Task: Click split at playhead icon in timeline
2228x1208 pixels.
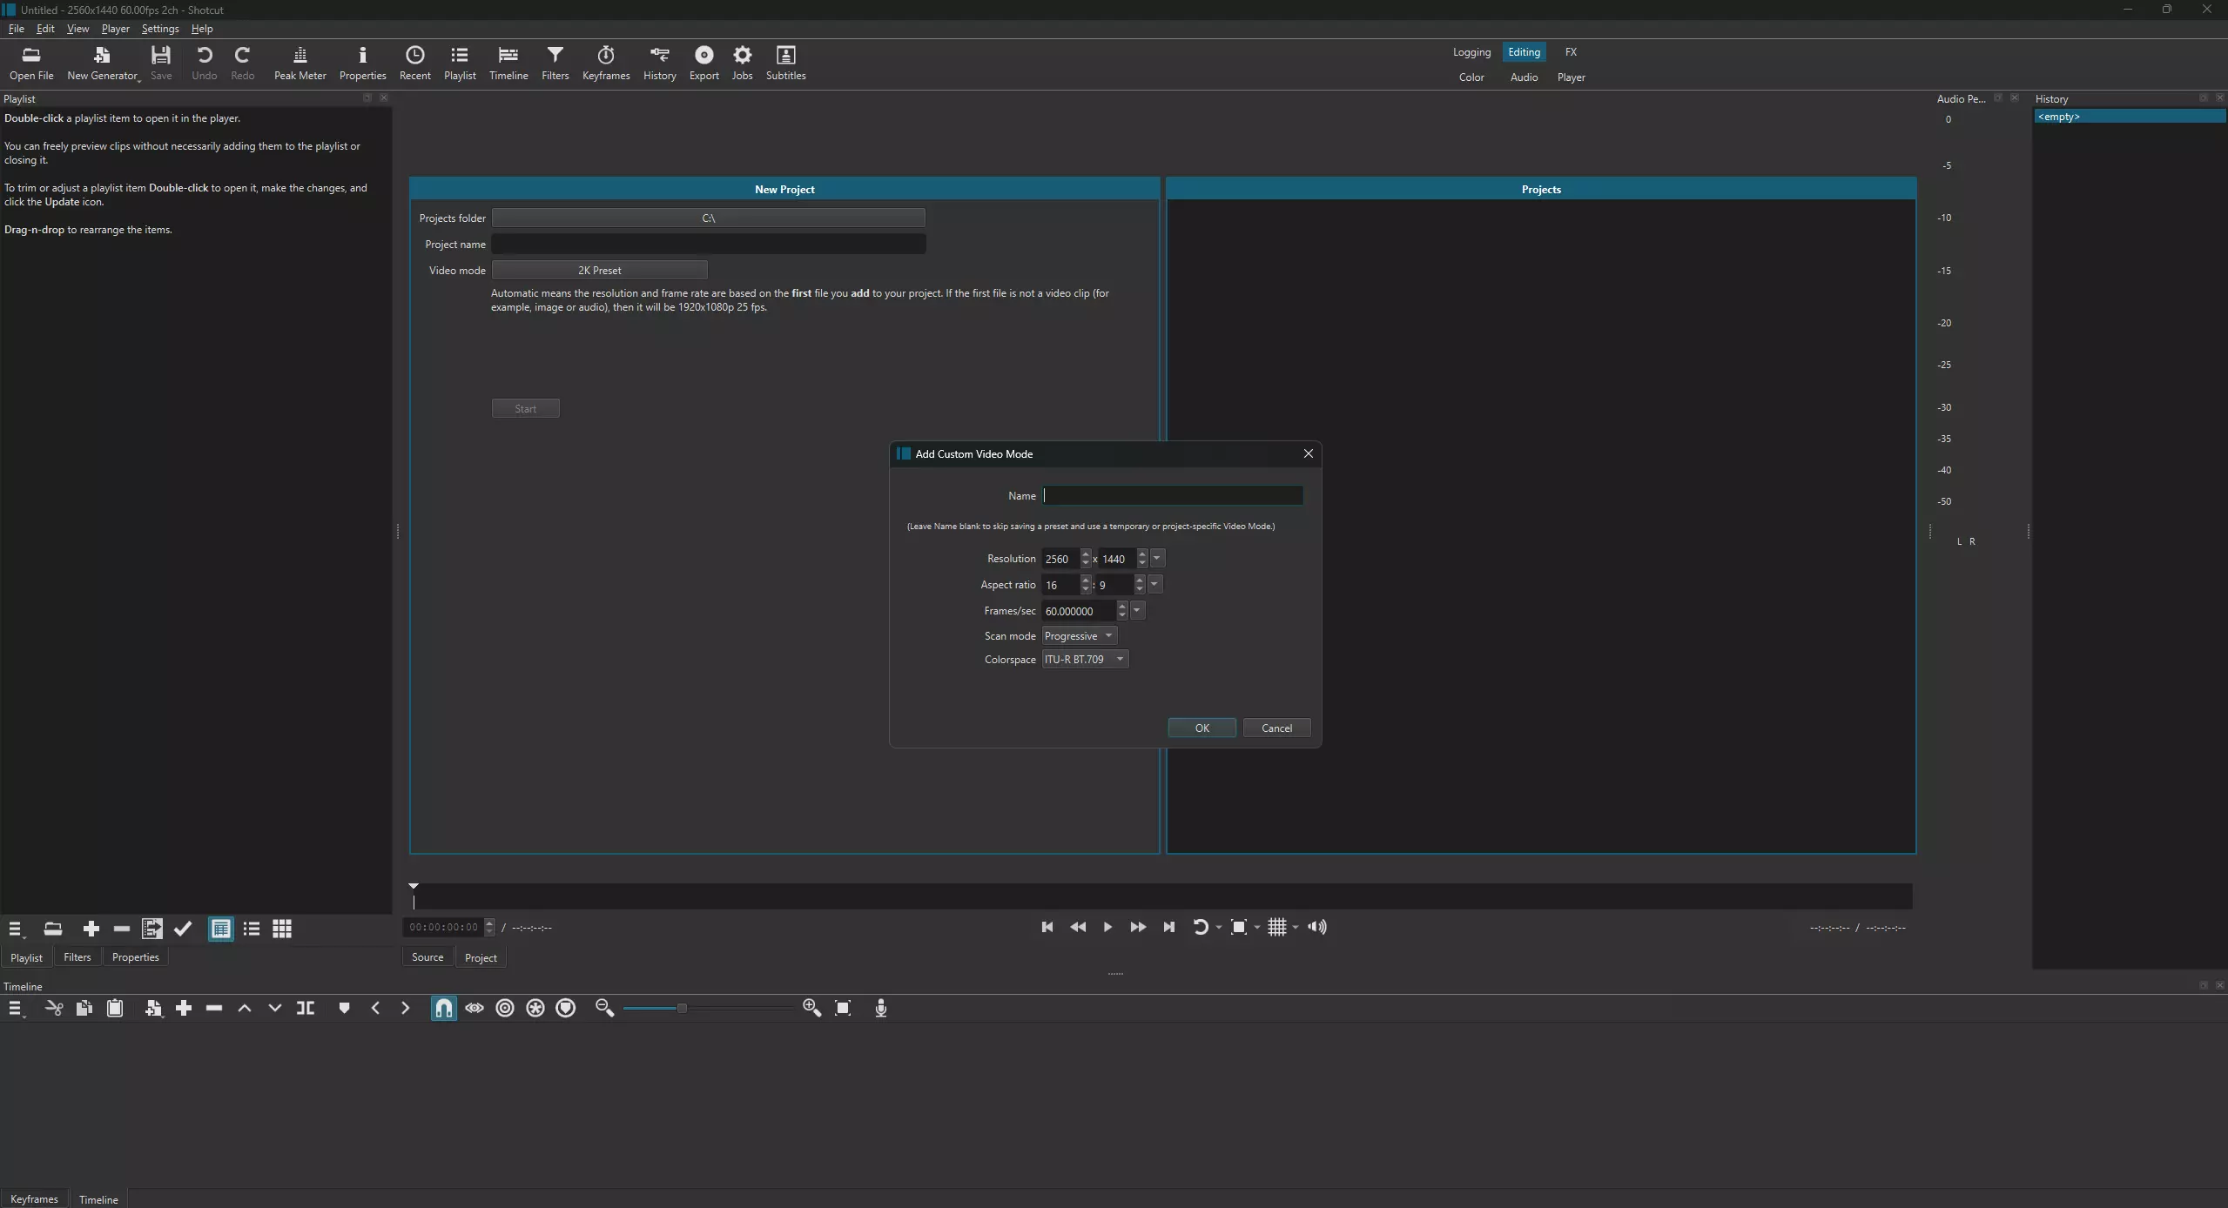Action: pyautogui.click(x=305, y=1008)
